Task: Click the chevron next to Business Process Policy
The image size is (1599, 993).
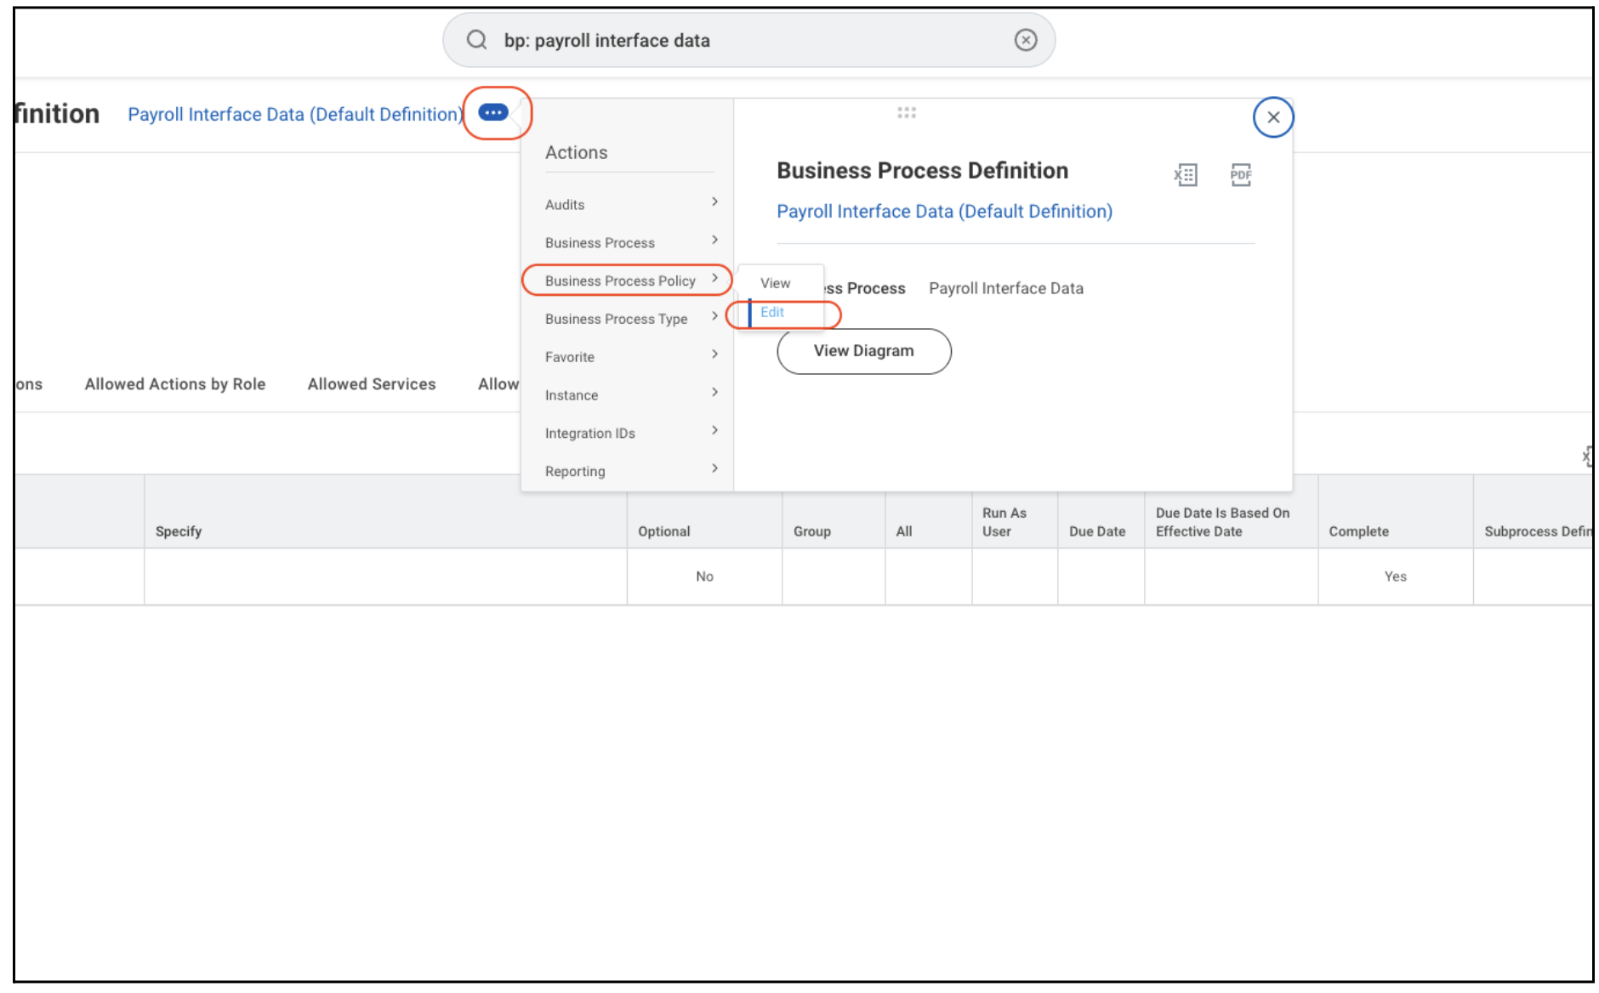Action: (714, 278)
